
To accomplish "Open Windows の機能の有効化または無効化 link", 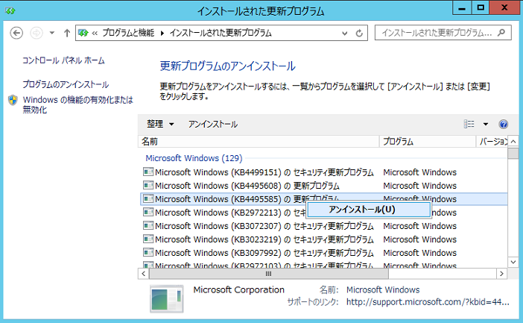I will pyautogui.click(x=77, y=104).
